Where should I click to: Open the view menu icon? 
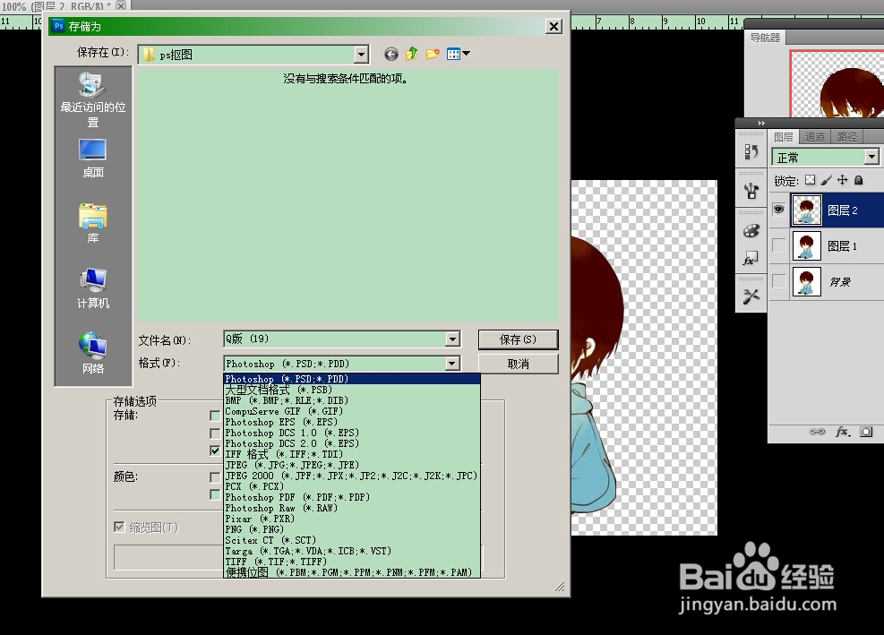(453, 54)
